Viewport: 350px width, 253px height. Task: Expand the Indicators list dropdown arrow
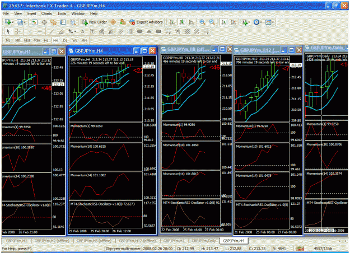tap(249, 22)
